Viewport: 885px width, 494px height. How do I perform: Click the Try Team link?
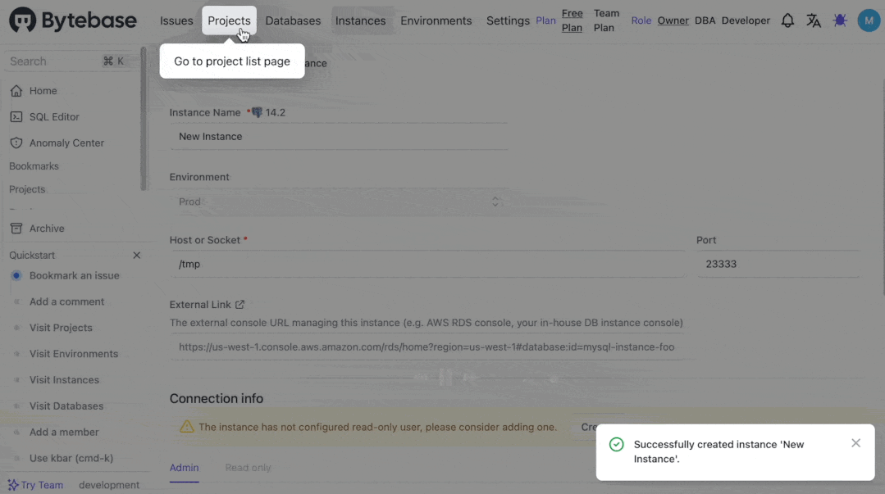[x=42, y=485]
